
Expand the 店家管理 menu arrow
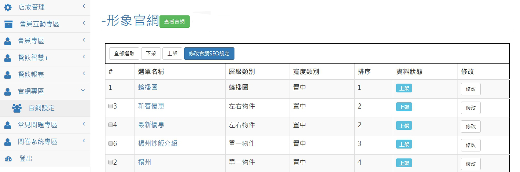(84, 6)
